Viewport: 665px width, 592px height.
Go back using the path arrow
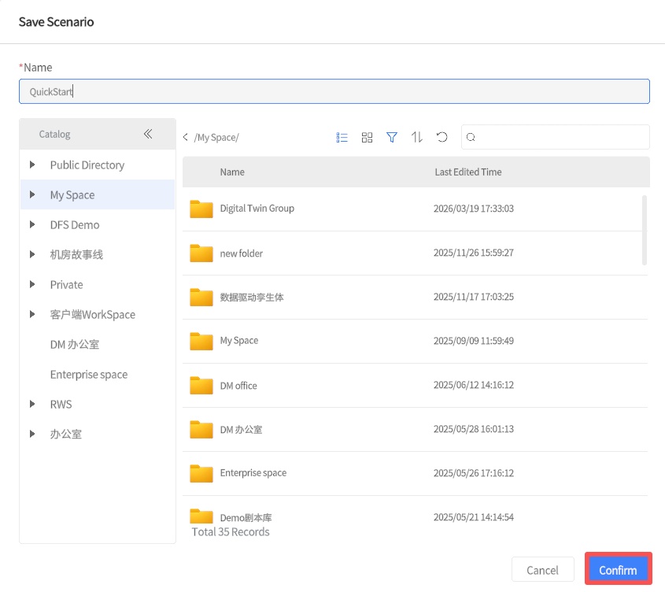click(x=186, y=137)
